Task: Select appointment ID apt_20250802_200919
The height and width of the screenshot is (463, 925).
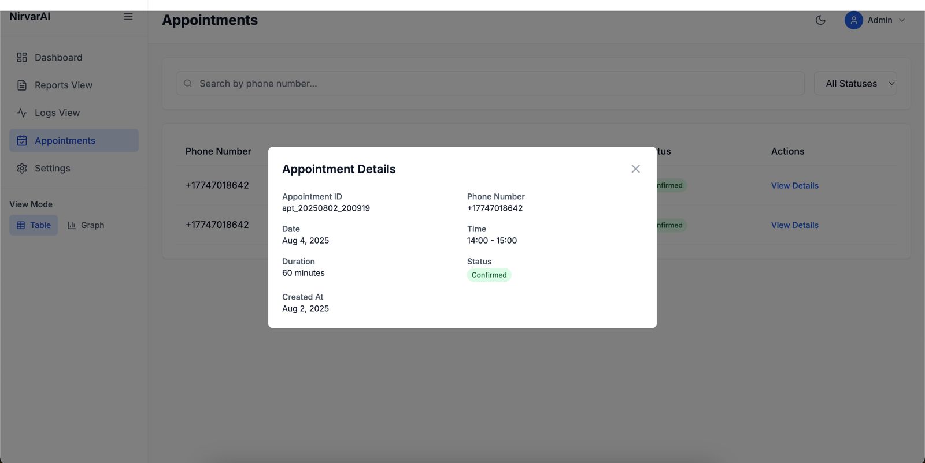Action: [326, 208]
